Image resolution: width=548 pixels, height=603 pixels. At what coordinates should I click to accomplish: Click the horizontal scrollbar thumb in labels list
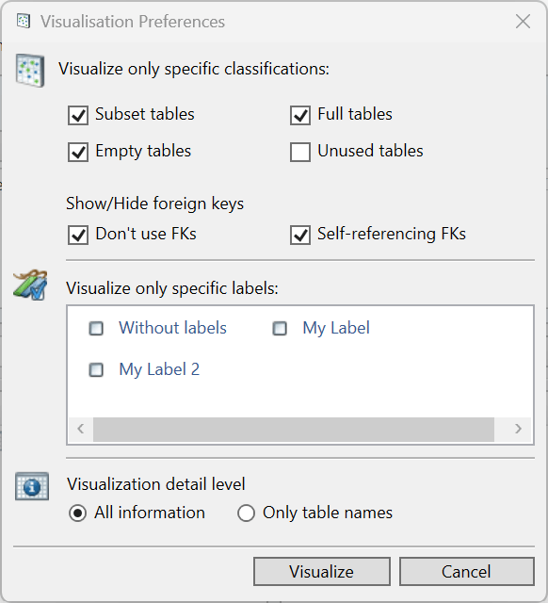[x=294, y=430]
